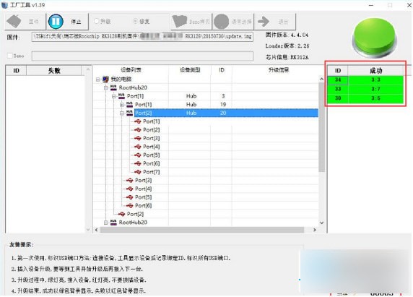413x297 pixels.
Task: Select the 升级 upgrade radio button
Action: coord(97,21)
